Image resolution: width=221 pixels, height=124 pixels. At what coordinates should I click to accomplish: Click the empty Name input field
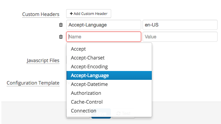[104, 37]
